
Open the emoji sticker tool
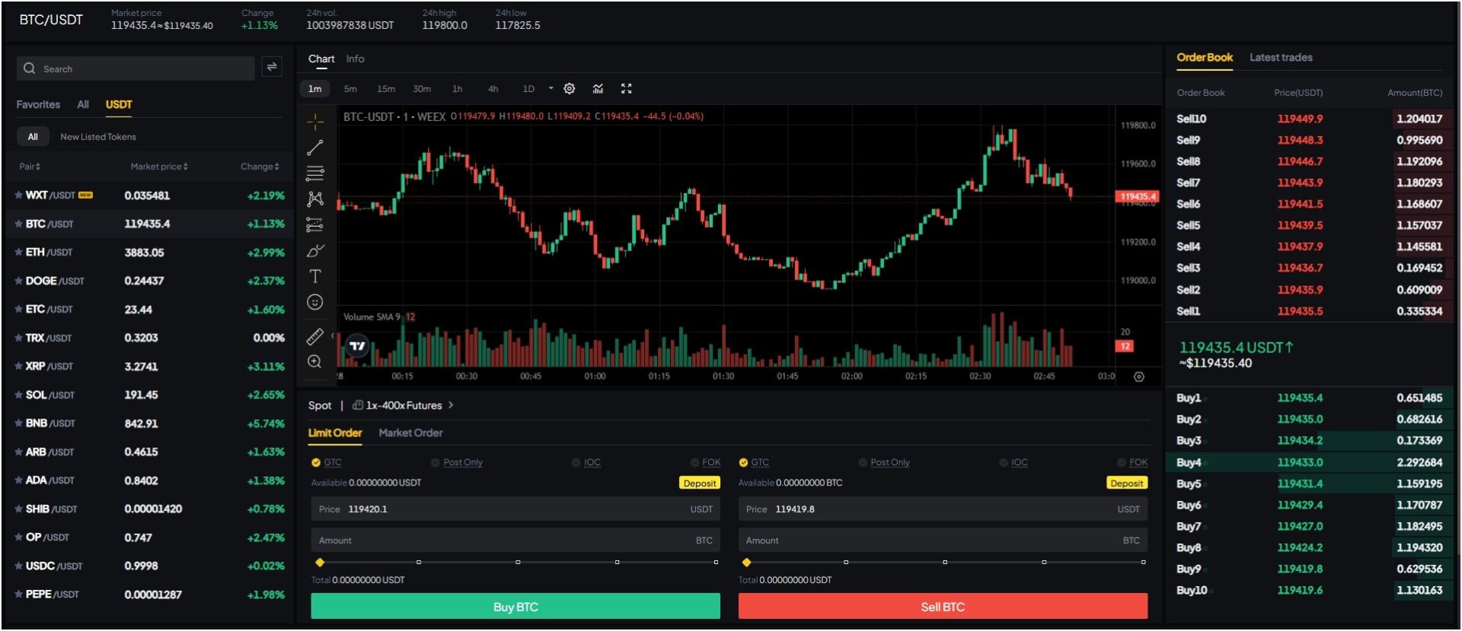click(x=314, y=302)
